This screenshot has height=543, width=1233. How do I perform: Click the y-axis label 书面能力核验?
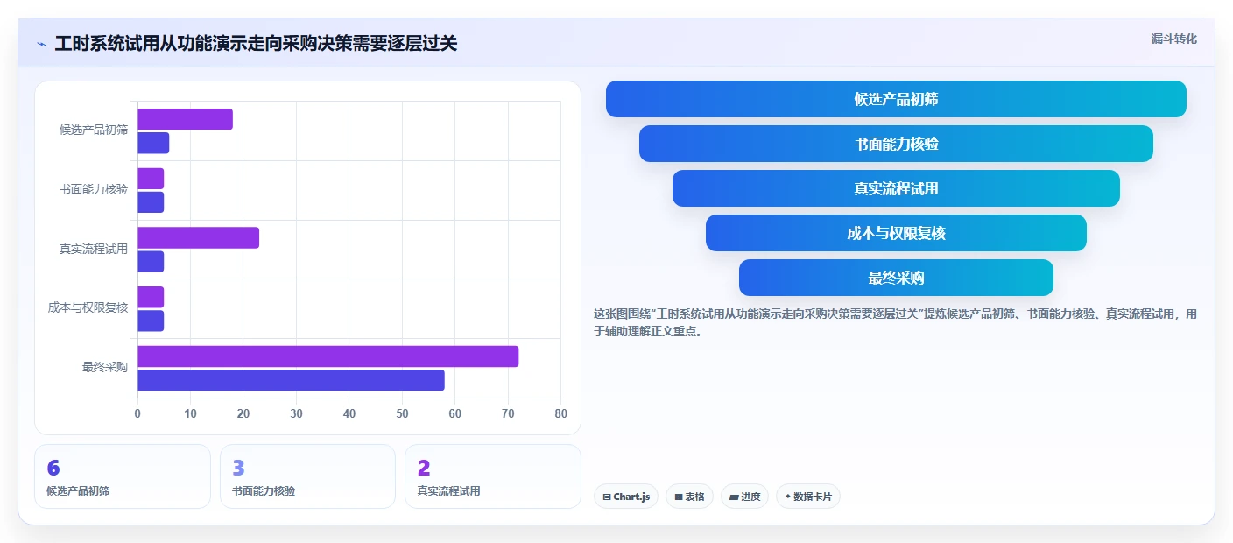pos(94,189)
